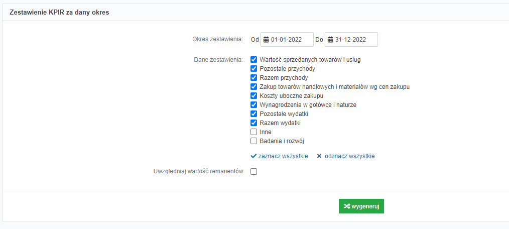Image resolution: width=509 pixels, height=229 pixels.
Task: Enable the Inne checkbox
Action: (x=254, y=132)
